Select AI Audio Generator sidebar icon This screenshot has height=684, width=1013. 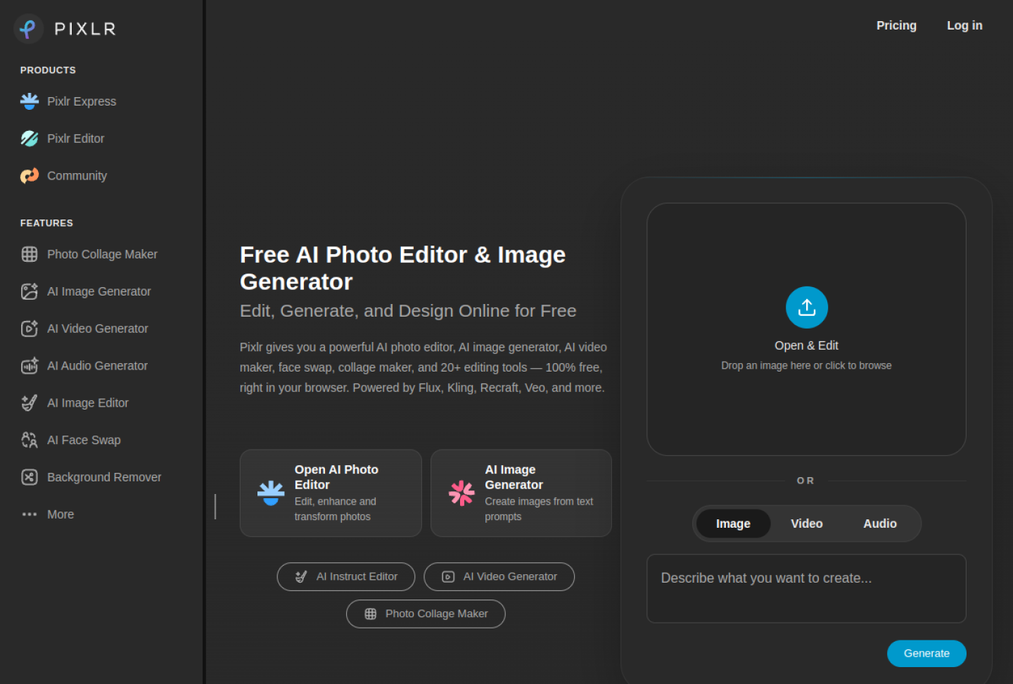pos(30,366)
